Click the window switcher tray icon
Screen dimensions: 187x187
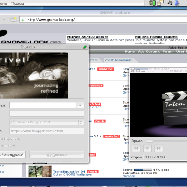(160, 3)
